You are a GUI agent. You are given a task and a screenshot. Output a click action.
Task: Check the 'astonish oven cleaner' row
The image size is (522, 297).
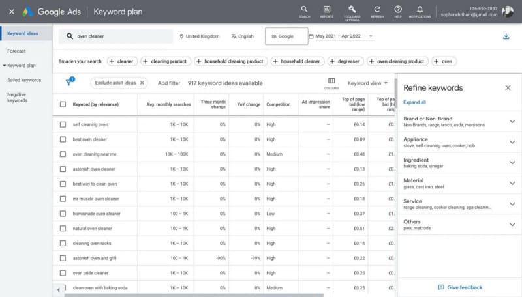tap(63, 169)
